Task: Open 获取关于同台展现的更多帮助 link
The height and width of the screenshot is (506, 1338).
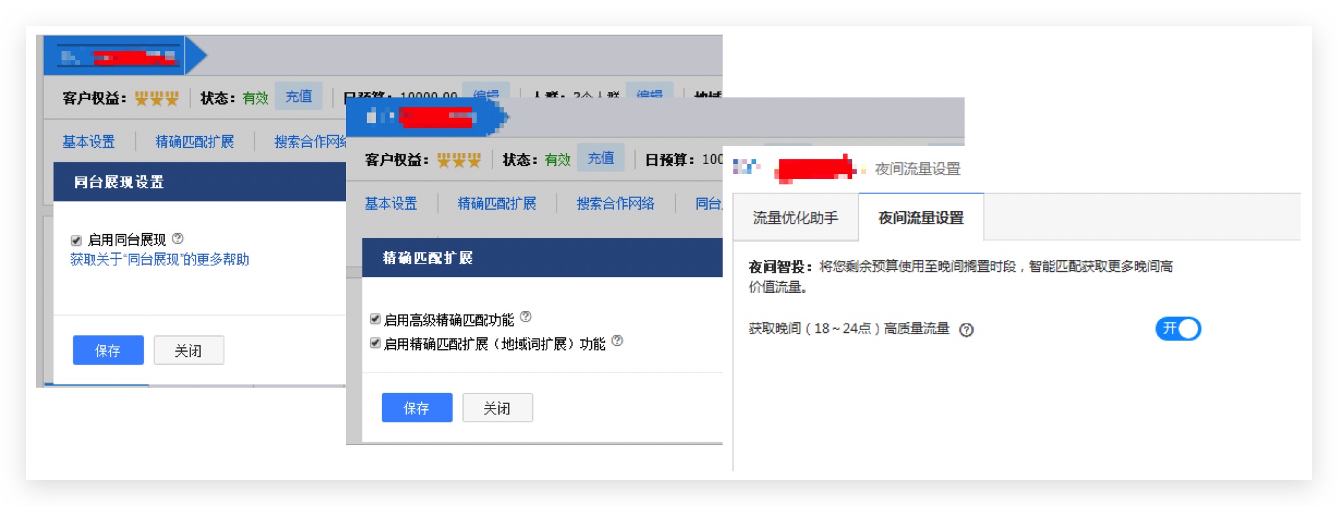Action: pyautogui.click(x=160, y=260)
